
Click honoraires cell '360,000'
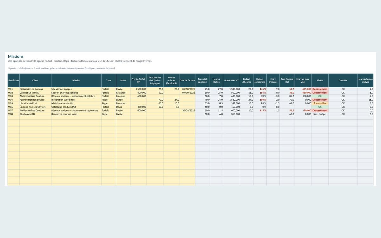click(x=231, y=114)
